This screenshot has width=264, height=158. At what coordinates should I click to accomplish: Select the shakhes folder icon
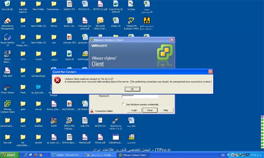[x=39, y=122]
